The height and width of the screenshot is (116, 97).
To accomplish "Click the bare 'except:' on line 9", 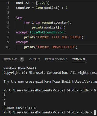I will point(23,42).
